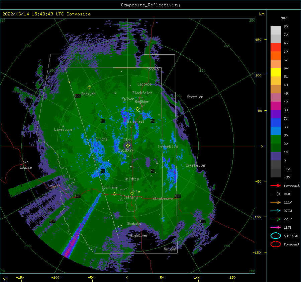The image size is (301, 282).
Task: Click the ThreeHills label
Action: (168, 147)
